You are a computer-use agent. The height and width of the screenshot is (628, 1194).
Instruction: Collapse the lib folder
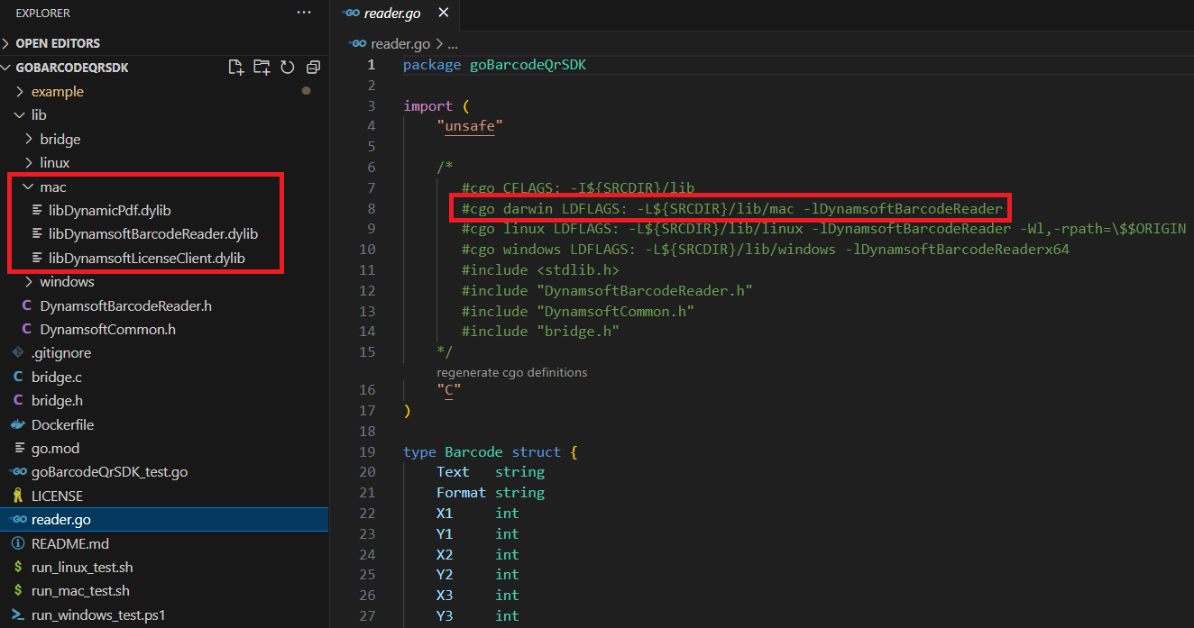point(38,115)
